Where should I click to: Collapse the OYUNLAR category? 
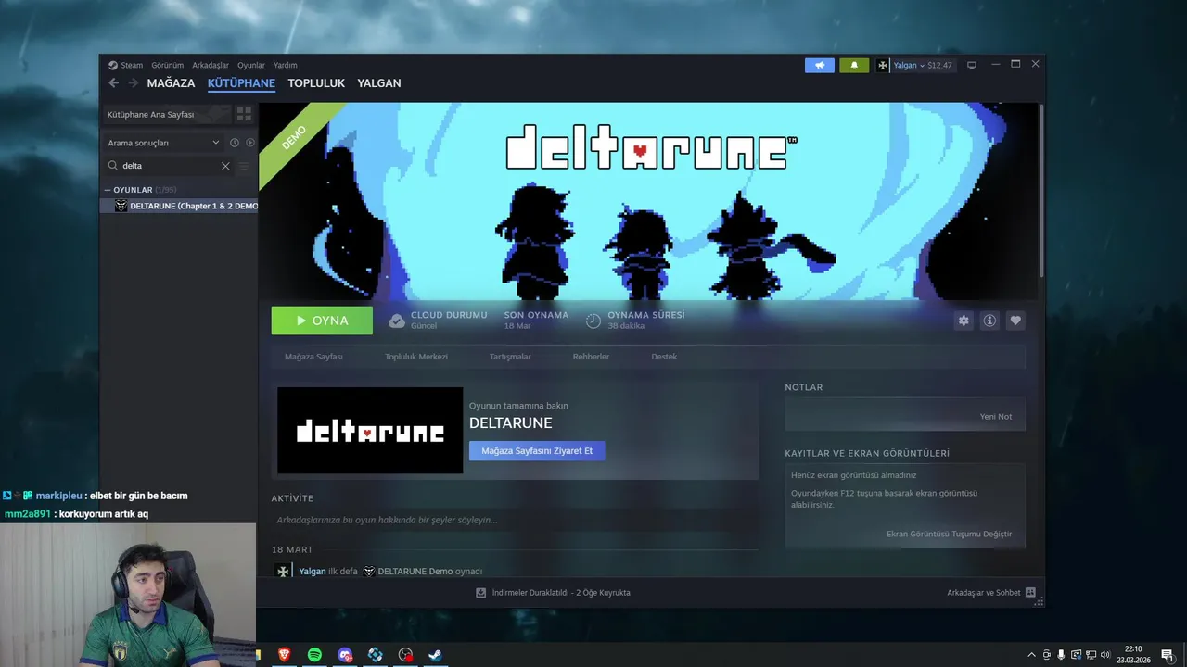click(x=108, y=190)
